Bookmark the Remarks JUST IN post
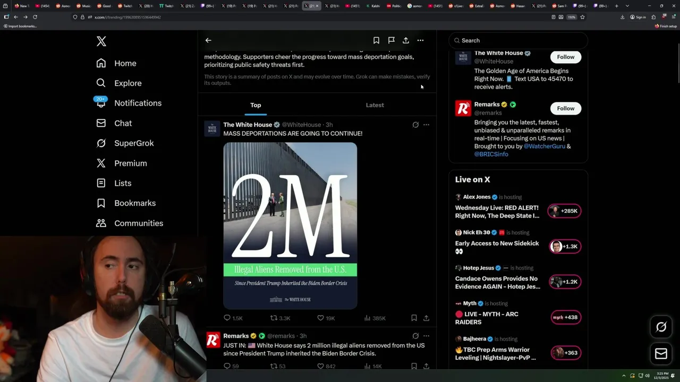The width and height of the screenshot is (680, 382). click(x=414, y=366)
